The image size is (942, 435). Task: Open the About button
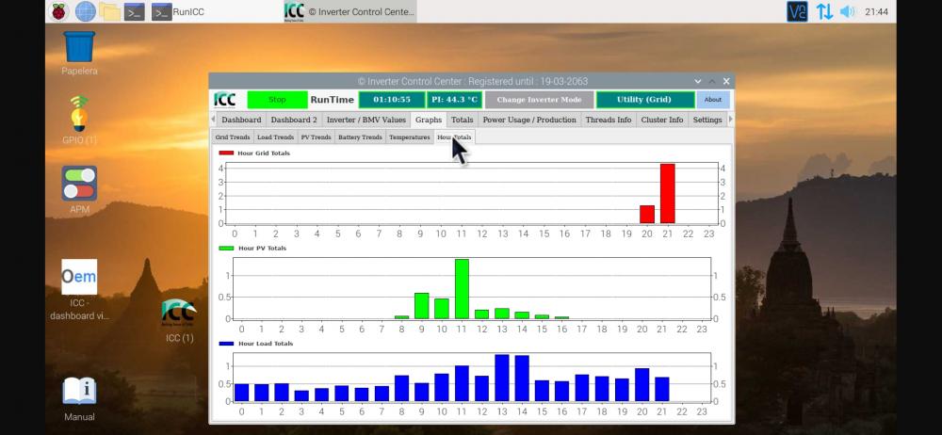click(713, 100)
